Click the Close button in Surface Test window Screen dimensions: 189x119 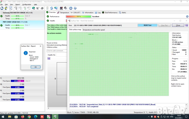click(x=178, y=25)
